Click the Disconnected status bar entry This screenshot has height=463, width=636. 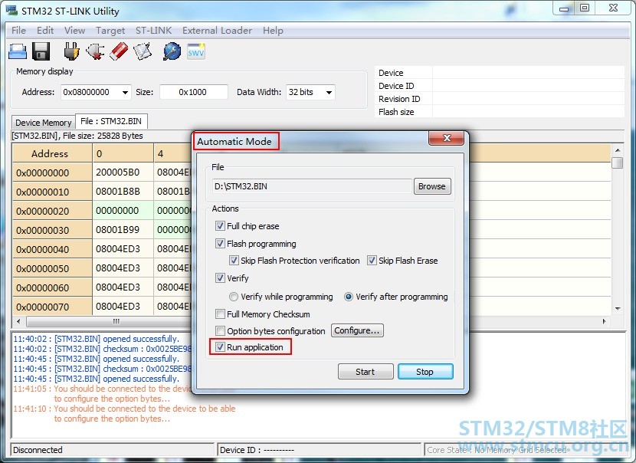point(113,450)
